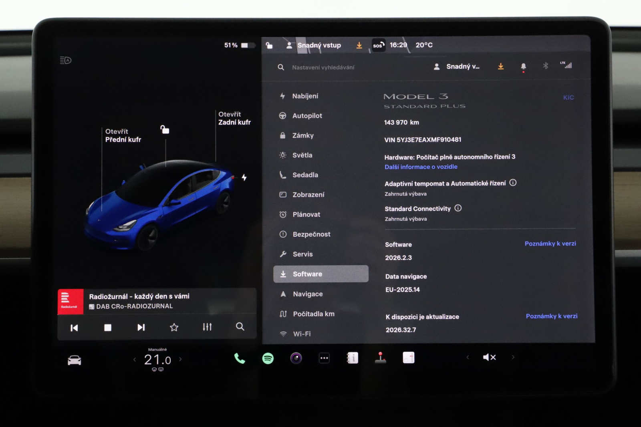Open the Spotify app in the dock
The width and height of the screenshot is (641, 427).
click(268, 358)
